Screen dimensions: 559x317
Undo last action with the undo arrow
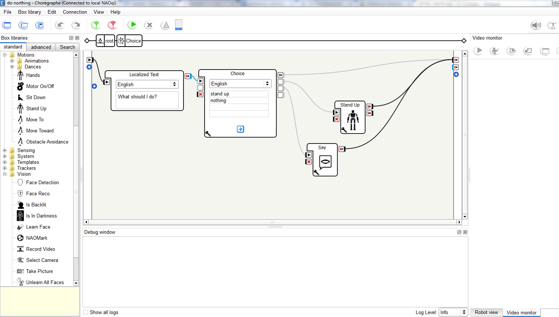pos(60,25)
